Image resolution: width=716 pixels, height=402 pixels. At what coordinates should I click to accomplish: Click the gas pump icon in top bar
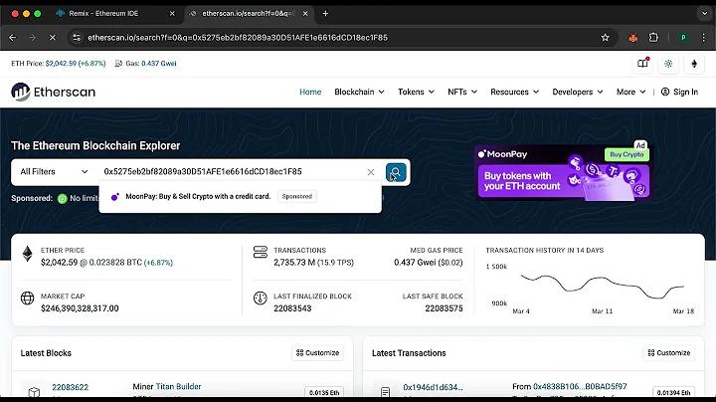(118, 64)
